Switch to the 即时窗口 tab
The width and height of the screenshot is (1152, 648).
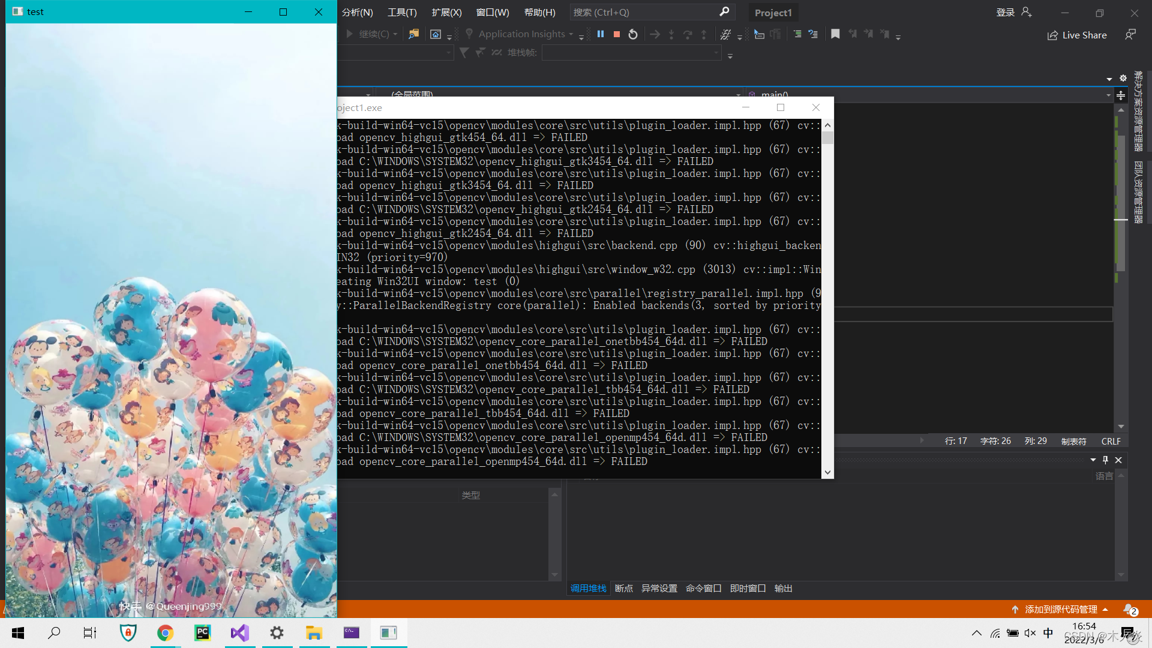[x=748, y=588]
